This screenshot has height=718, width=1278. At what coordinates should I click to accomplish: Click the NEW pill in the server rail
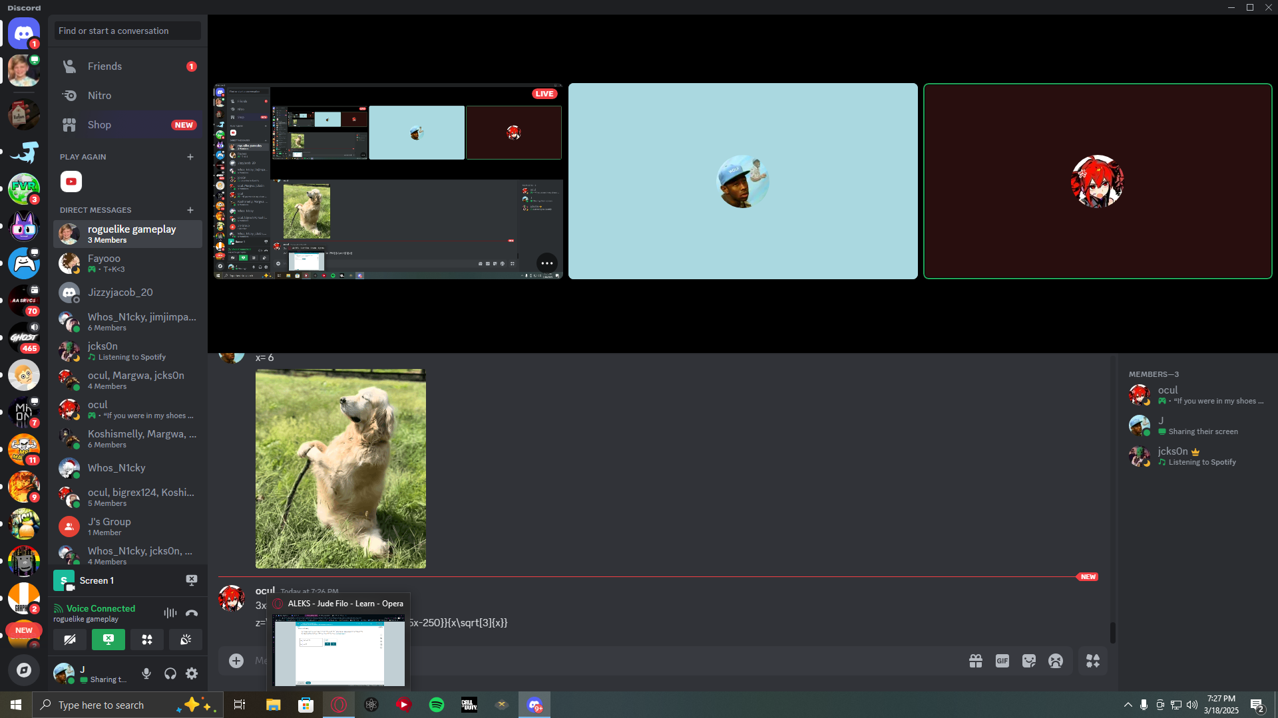click(x=24, y=630)
